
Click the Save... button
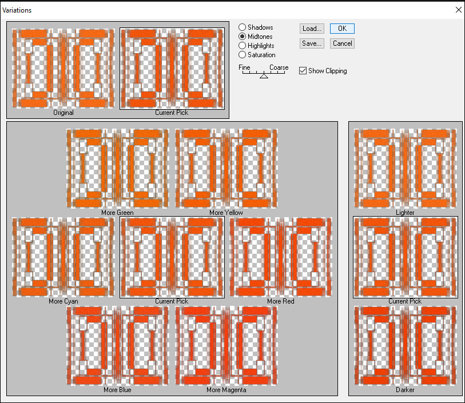pos(312,43)
